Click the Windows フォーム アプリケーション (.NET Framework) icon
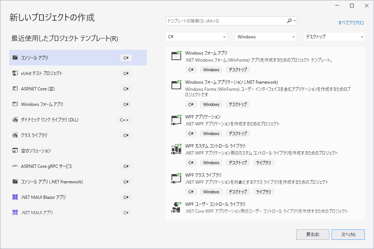The image size is (374, 249). pyautogui.click(x=176, y=85)
